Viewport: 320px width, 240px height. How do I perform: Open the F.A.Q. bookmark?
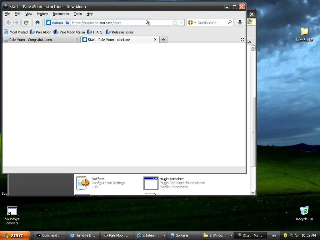coord(95,32)
